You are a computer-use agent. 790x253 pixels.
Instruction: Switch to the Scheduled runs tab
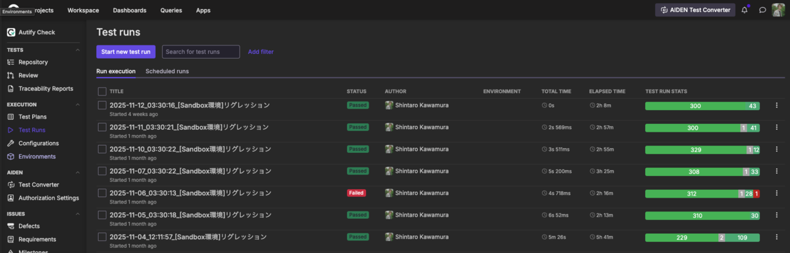pos(167,71)
